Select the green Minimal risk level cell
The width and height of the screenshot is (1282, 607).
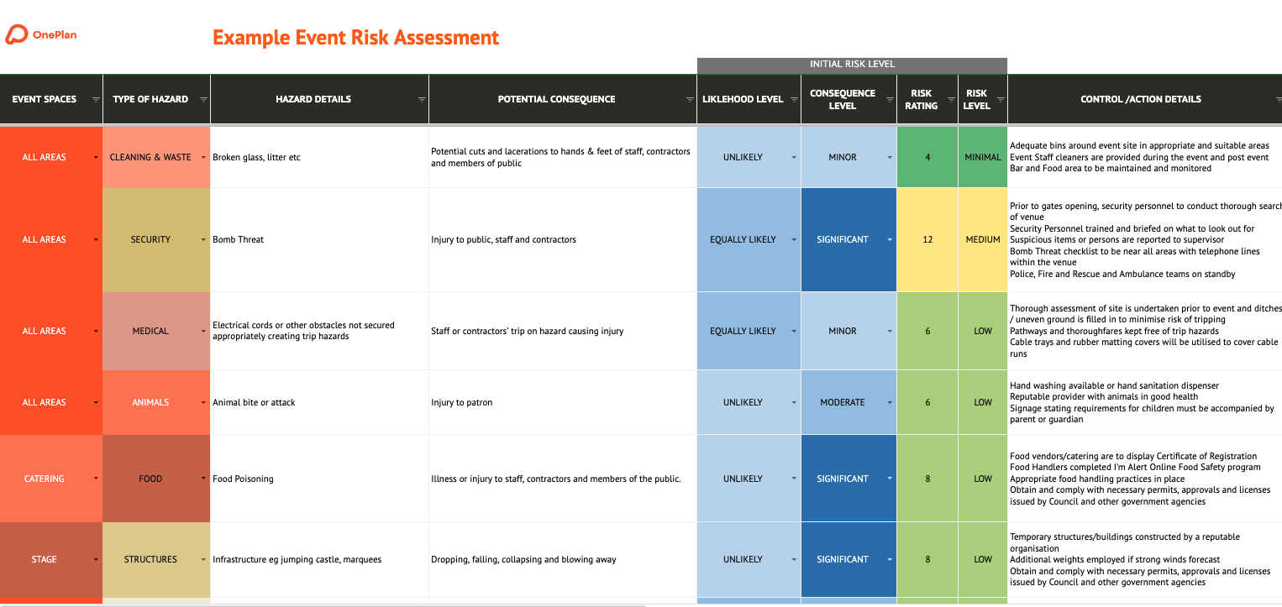[982, 157]
